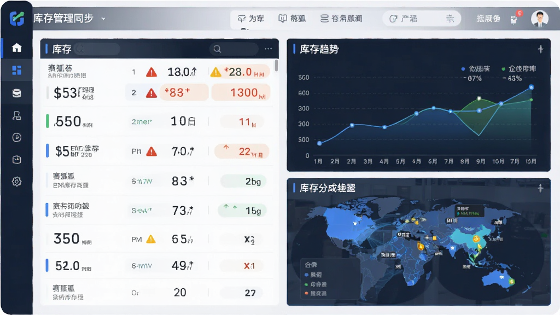Click the 27 badge in last row
Screen dimensions: 560x315
[242, 293]
